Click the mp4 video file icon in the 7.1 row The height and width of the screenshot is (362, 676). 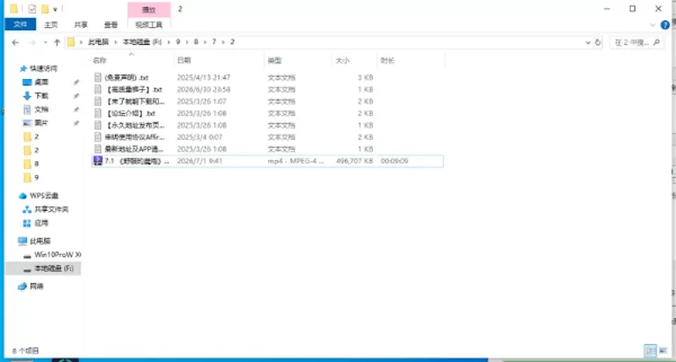[x=97, y=161]
